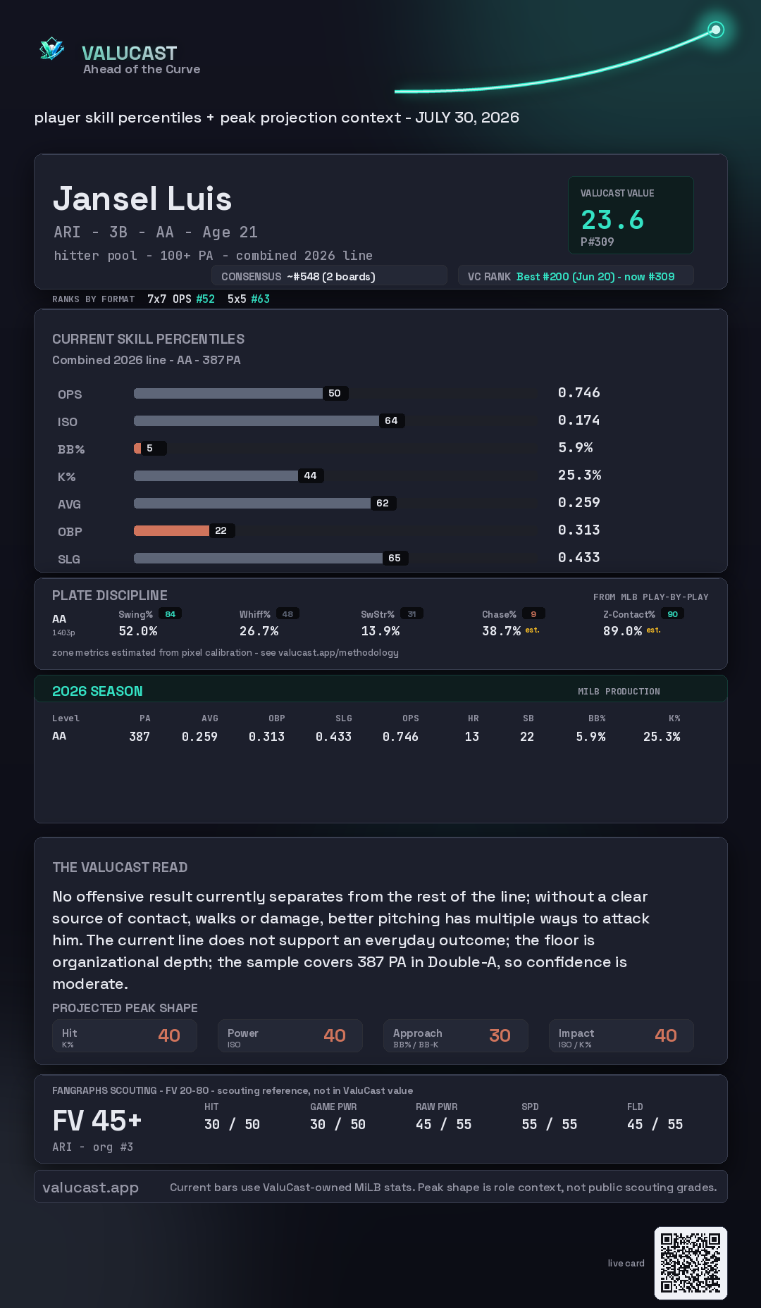Click the Z-Contact% 90 percentile chip
This screenshot has width=761, height=1308.
pyautogui.click(x=672, y=614)
